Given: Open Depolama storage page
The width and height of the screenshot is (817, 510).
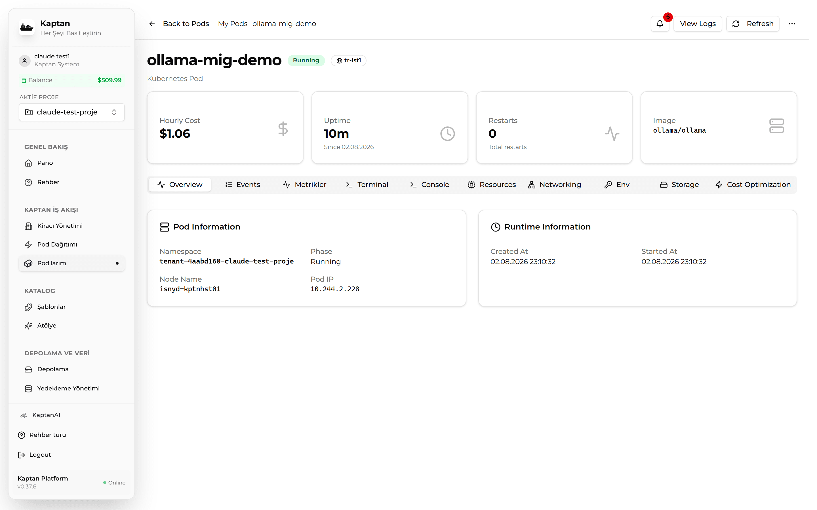Looking at the screenshot, I should coord(71,369).
